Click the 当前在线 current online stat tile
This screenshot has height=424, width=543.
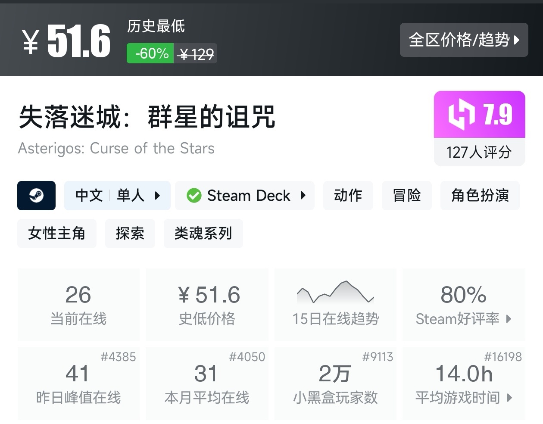[x=78, y=305]
